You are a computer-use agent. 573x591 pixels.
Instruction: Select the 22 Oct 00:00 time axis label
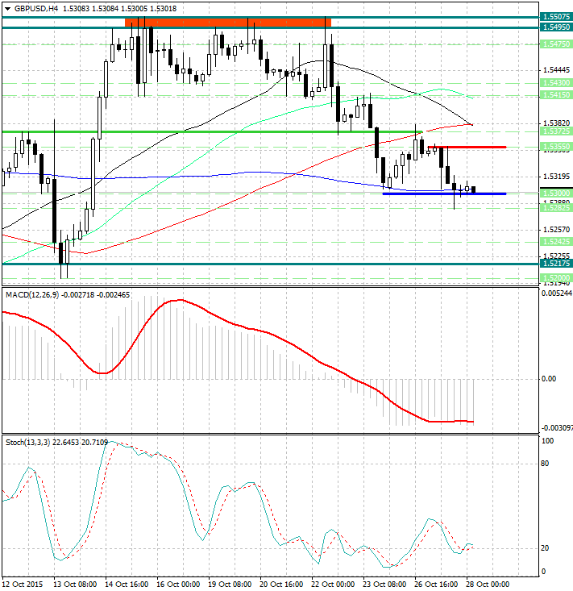point(333,585)
